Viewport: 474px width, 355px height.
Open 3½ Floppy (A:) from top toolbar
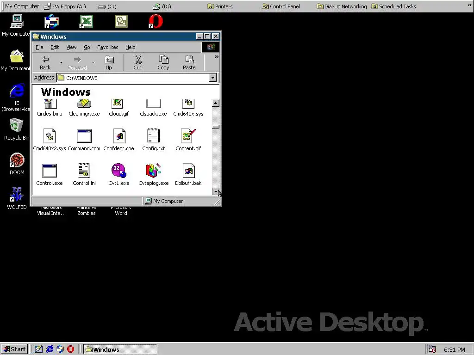point(65,6)
